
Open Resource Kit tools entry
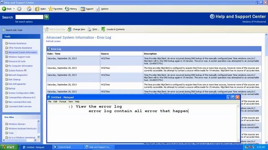(x=17, y=61)
